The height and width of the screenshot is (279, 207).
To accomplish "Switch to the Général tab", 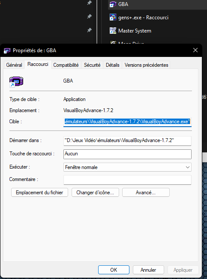I will click(x=14, y=65).
